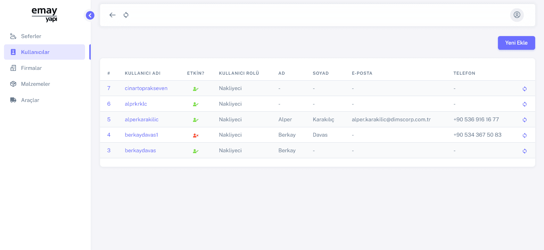Open Seferler in the sidebar
The image size is (544, 250).
click(x=31, y=36)
